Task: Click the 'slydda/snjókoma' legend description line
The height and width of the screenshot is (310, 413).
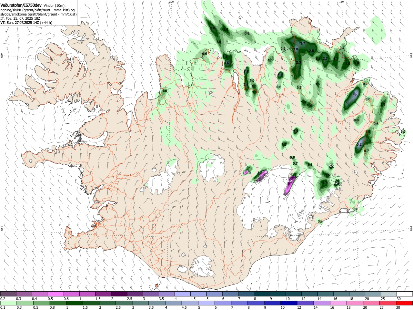Action: (38, 14)
